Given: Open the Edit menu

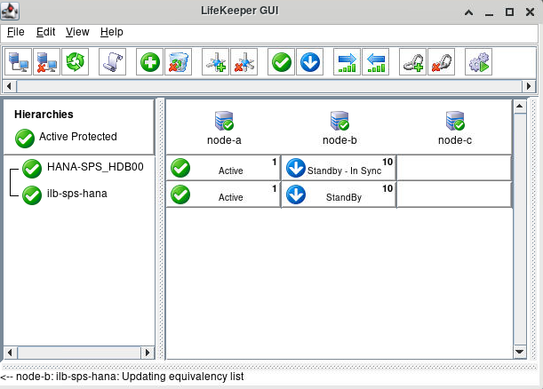Looking at the screenshot, I should (45, 32).
